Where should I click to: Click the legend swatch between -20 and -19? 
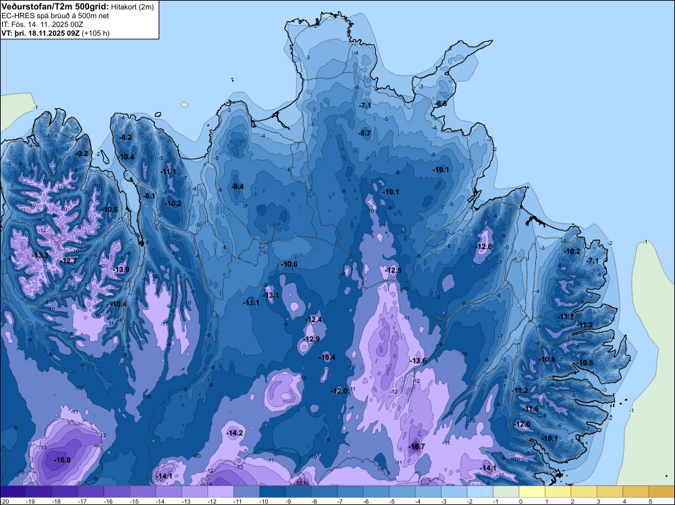coord(13,491)
